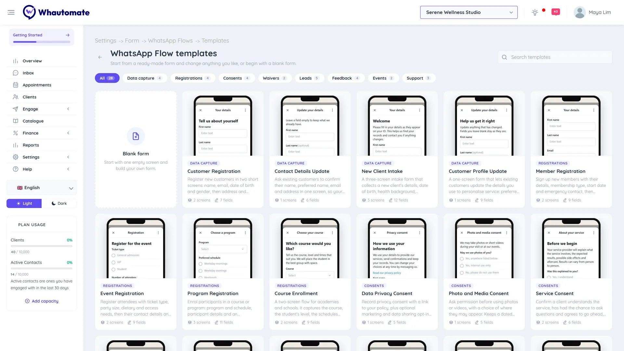Expand the Engage menu
The height and width of the screenshot is (351, 624).
pyautogui.click(x=42, y=109)
